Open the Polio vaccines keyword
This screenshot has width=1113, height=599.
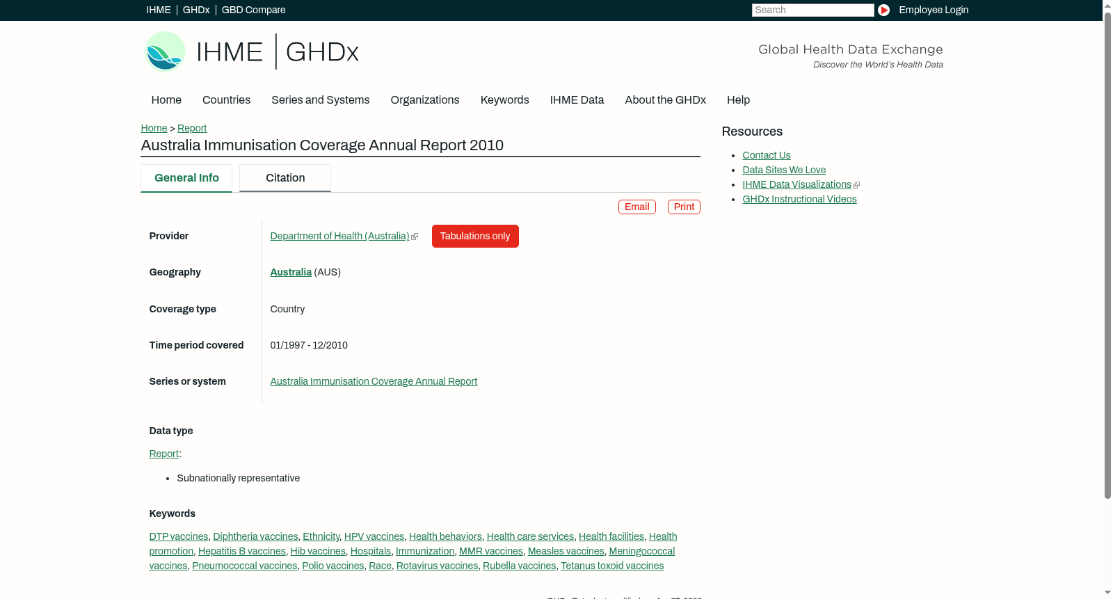[333, 566]
